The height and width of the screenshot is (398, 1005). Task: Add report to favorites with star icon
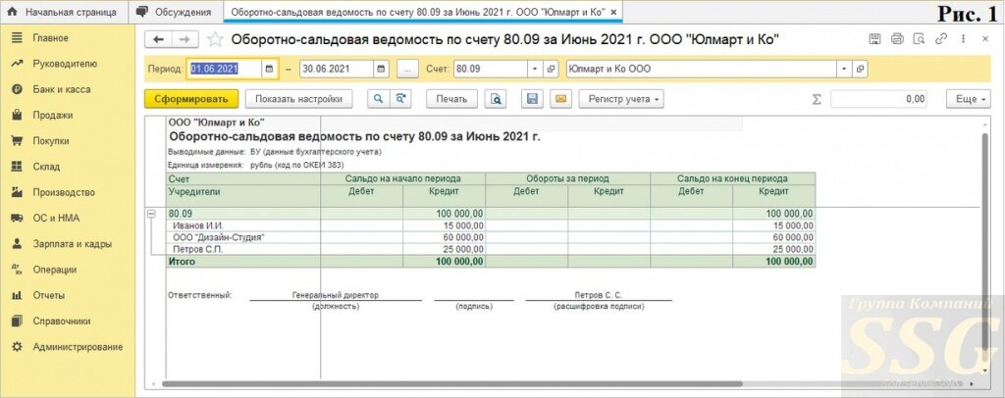215,39
